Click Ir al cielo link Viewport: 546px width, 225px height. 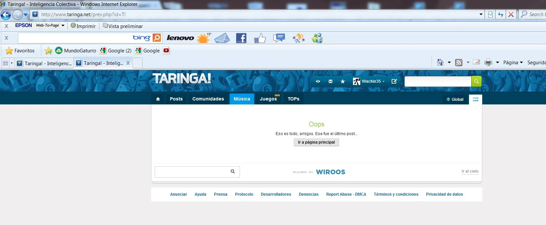(470, 171)
